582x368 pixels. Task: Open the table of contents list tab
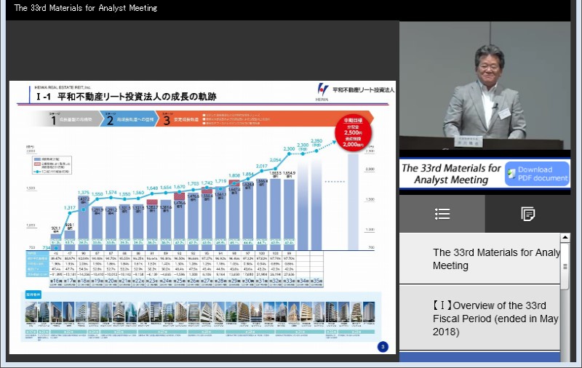pyautogui.click(x=442, y=214)
